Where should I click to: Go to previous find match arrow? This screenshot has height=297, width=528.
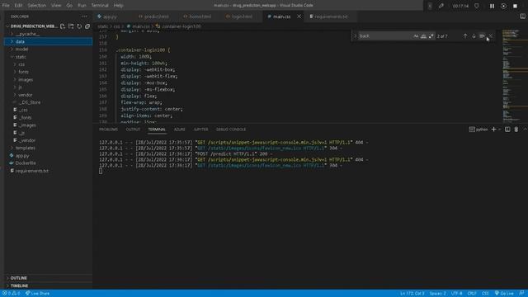click(465, 36)
